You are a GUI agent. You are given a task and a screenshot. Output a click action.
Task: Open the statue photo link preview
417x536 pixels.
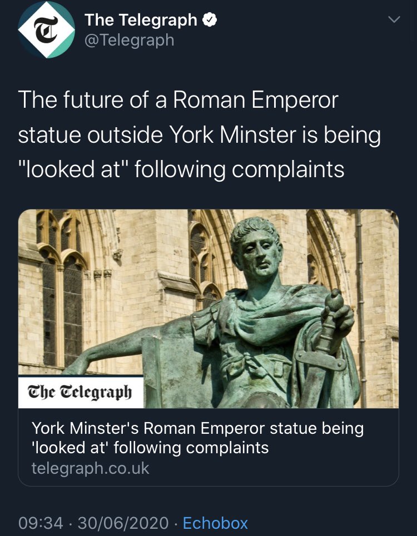click(209, 309)
